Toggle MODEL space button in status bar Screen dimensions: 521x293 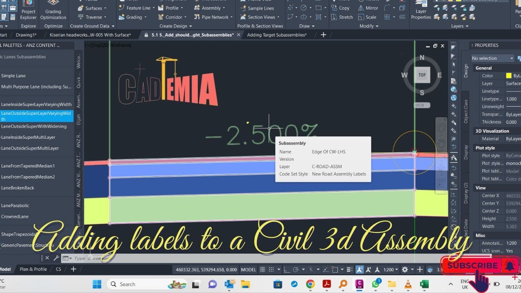[249, 269]
